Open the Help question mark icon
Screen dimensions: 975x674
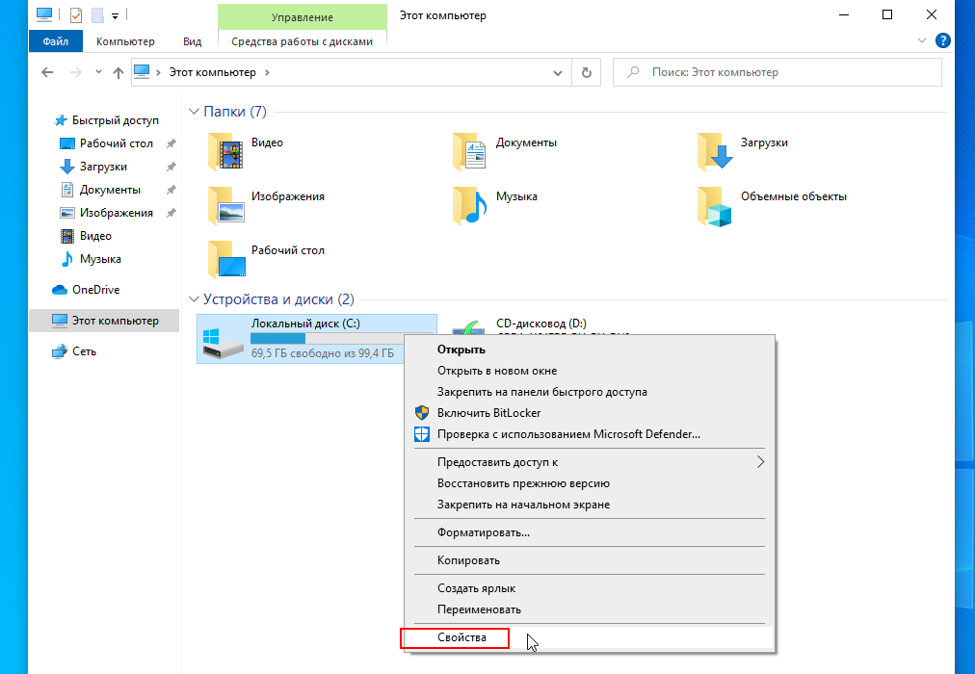943,41
